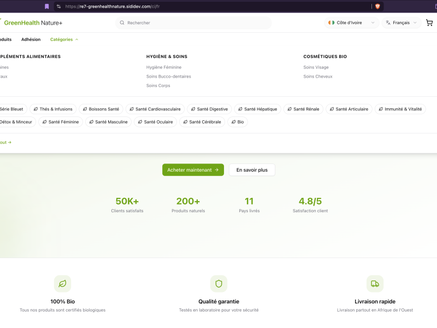The height and width of the screenshot is (328, 437).
Task: Click the bookmark icon in browser toolbar
Action: pos(46,6)
